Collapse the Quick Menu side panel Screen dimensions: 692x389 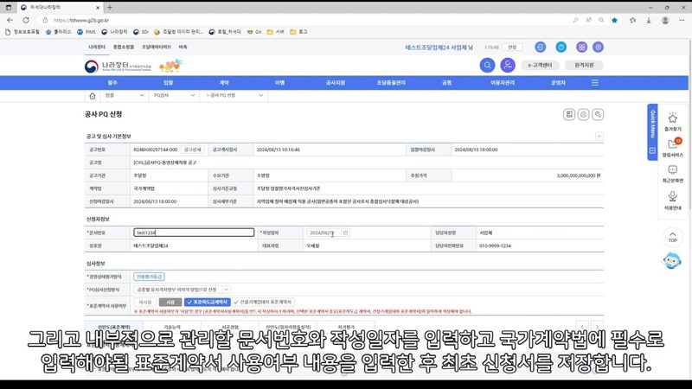[652, 150]
